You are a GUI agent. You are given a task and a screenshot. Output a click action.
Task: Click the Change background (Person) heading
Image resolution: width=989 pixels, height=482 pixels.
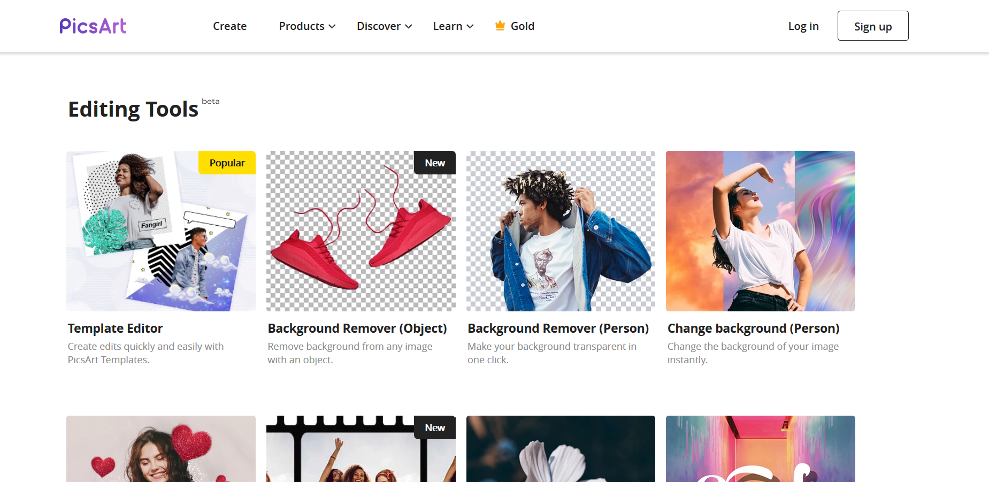coord(753,328)
